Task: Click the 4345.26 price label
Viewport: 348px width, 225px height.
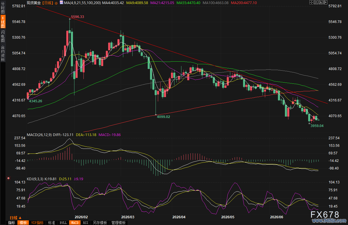Action: click(35, 101)
